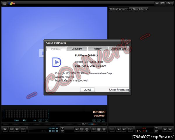
Task: Open the control panel icon next to eject
Action: 99,129
